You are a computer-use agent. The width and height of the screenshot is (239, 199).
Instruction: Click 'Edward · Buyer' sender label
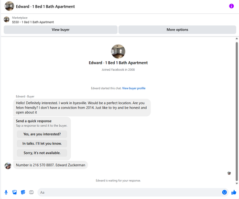[x=25, y=97]
